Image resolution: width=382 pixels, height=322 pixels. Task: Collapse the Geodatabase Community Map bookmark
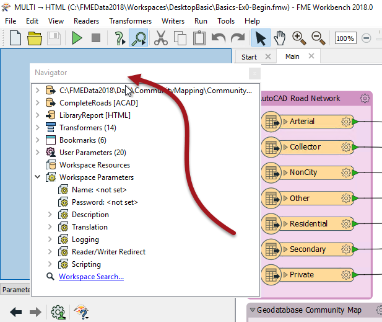click(253, 310)
